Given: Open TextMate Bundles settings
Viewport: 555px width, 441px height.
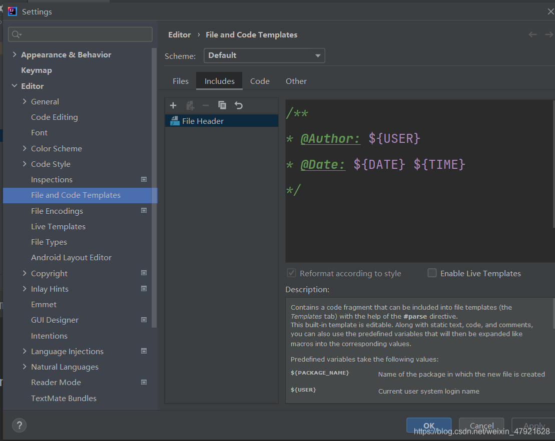Looking at the screenshot, I should [64, 398].
